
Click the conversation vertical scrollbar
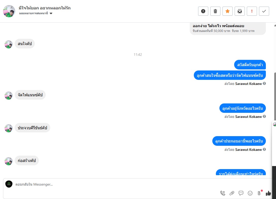pos(275,96)
